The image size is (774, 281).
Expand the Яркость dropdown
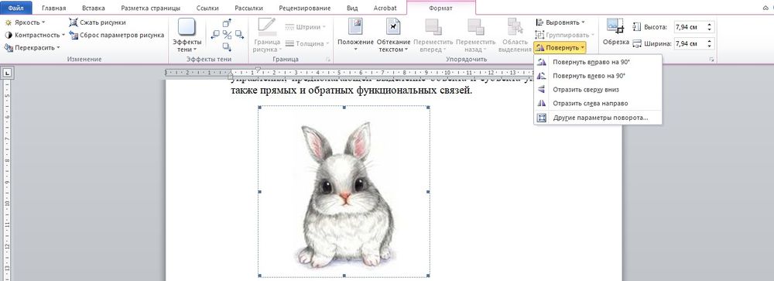click(x=25, y=22)
